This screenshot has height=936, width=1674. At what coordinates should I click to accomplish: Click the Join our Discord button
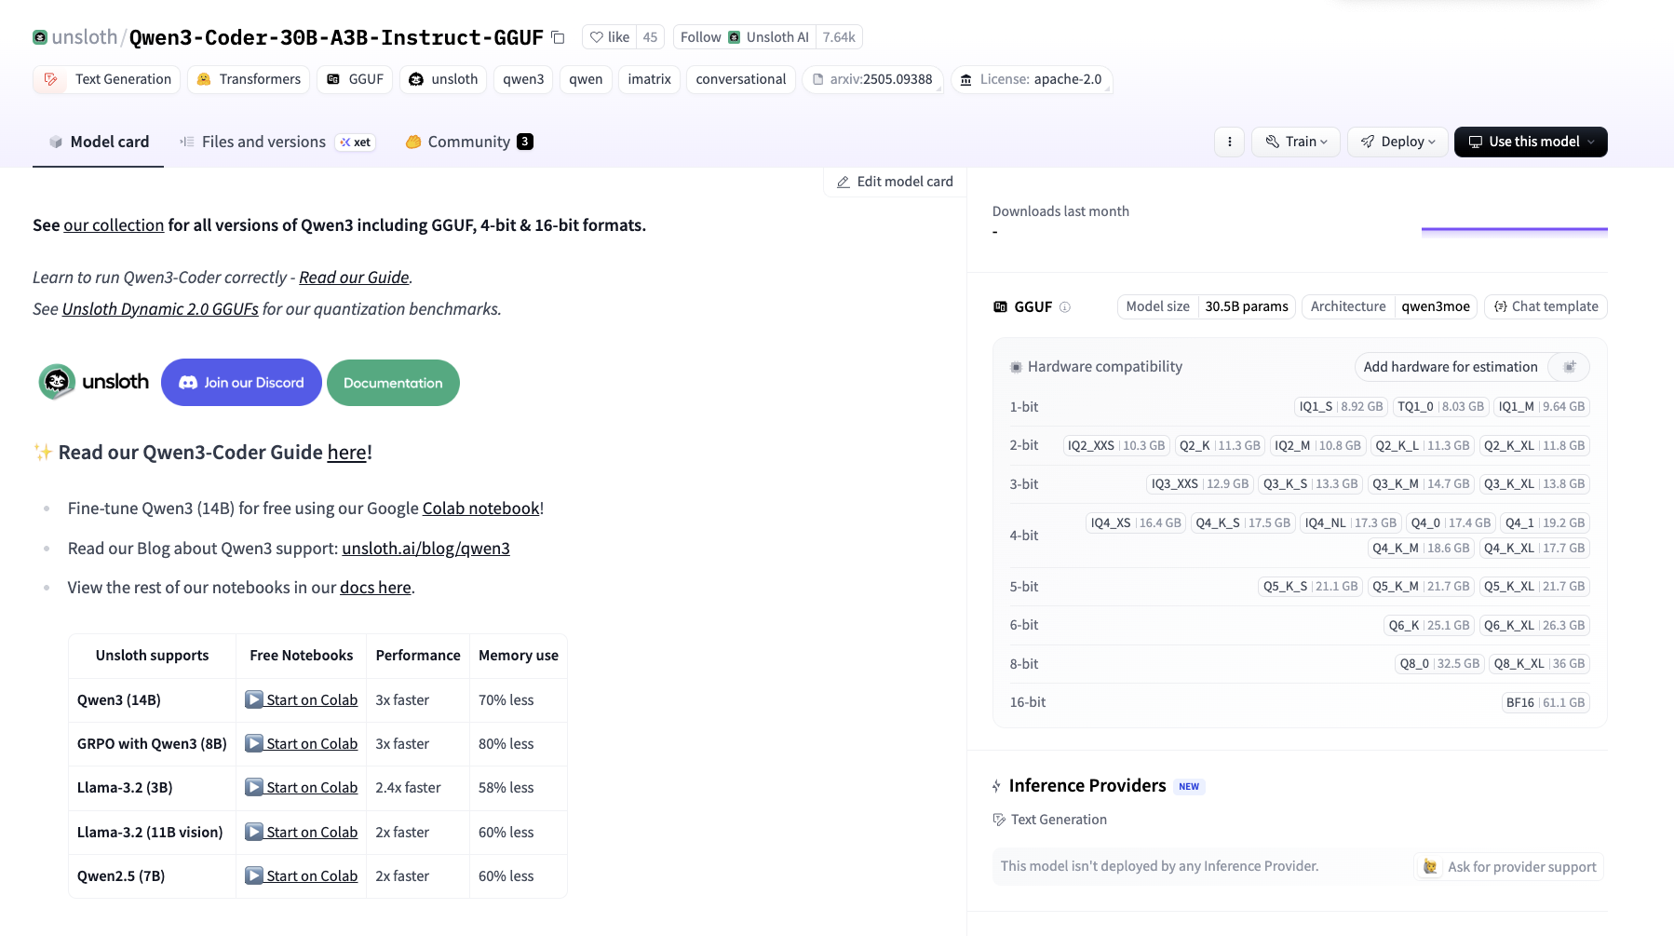(x=241, y=383)
